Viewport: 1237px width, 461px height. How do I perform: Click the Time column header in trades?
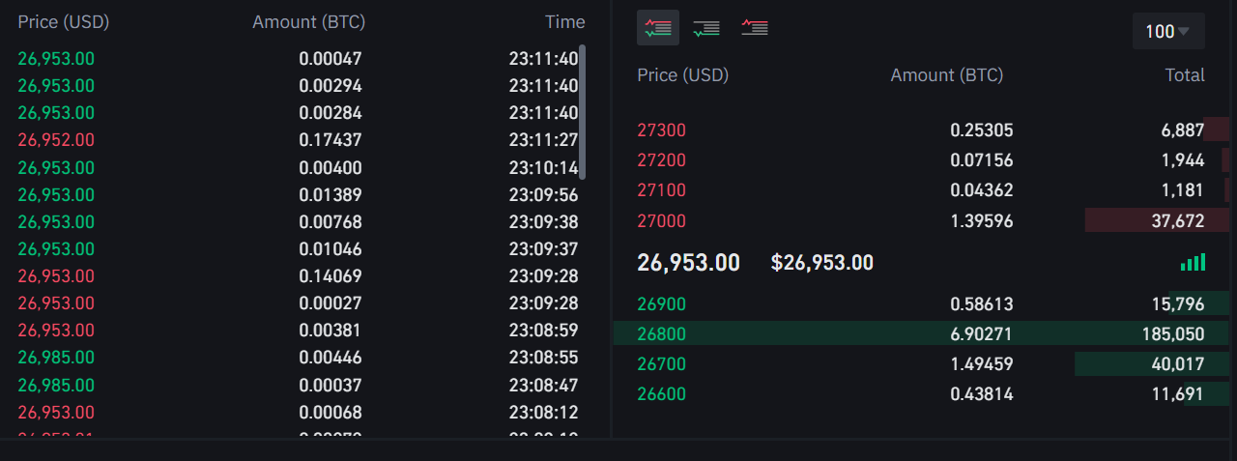tap(564, 21)
